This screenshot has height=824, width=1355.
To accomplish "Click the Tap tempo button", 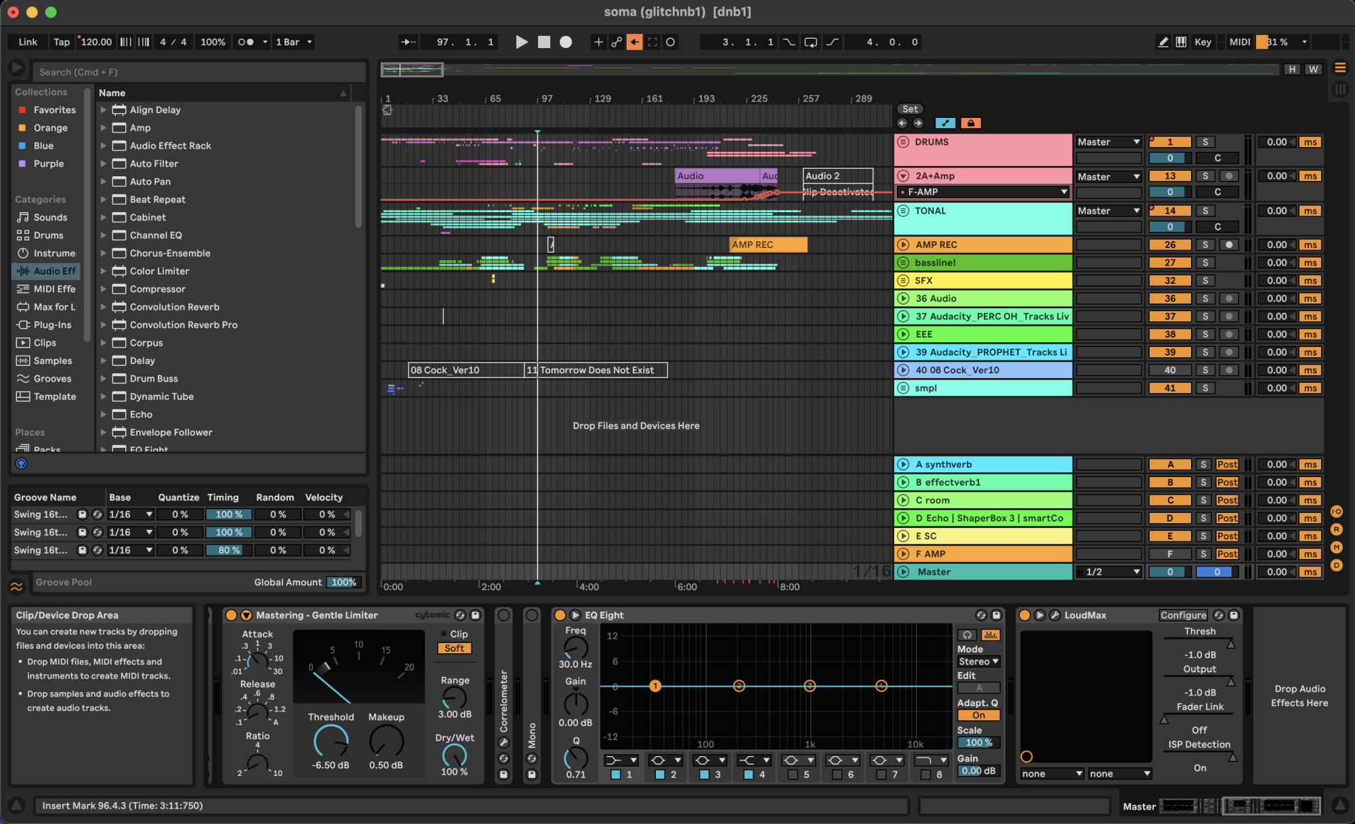I will pos(62,42).
